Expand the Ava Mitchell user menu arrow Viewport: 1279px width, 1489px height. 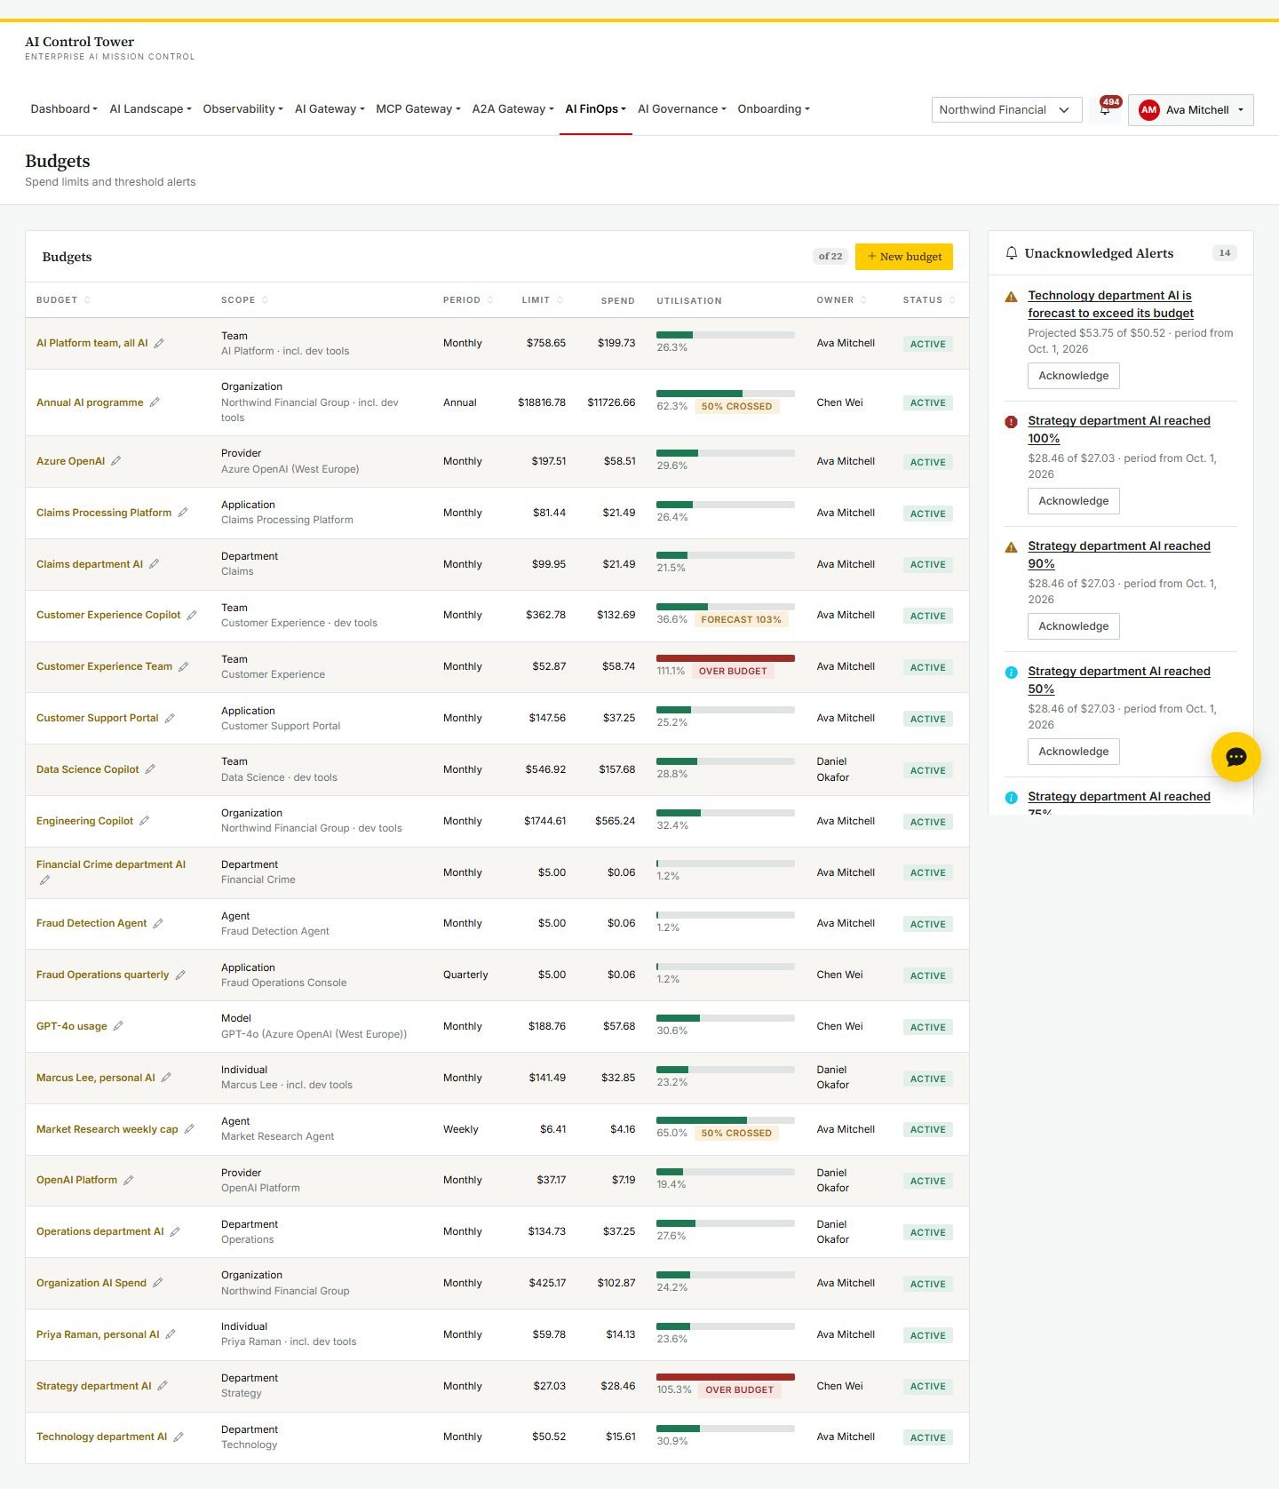(x=1241, y=110)
